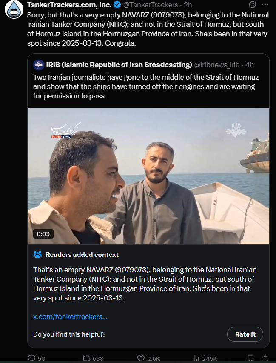View analytics showing 245K views
This screenshot has height=363, width=276.
[x=205, y=358]
